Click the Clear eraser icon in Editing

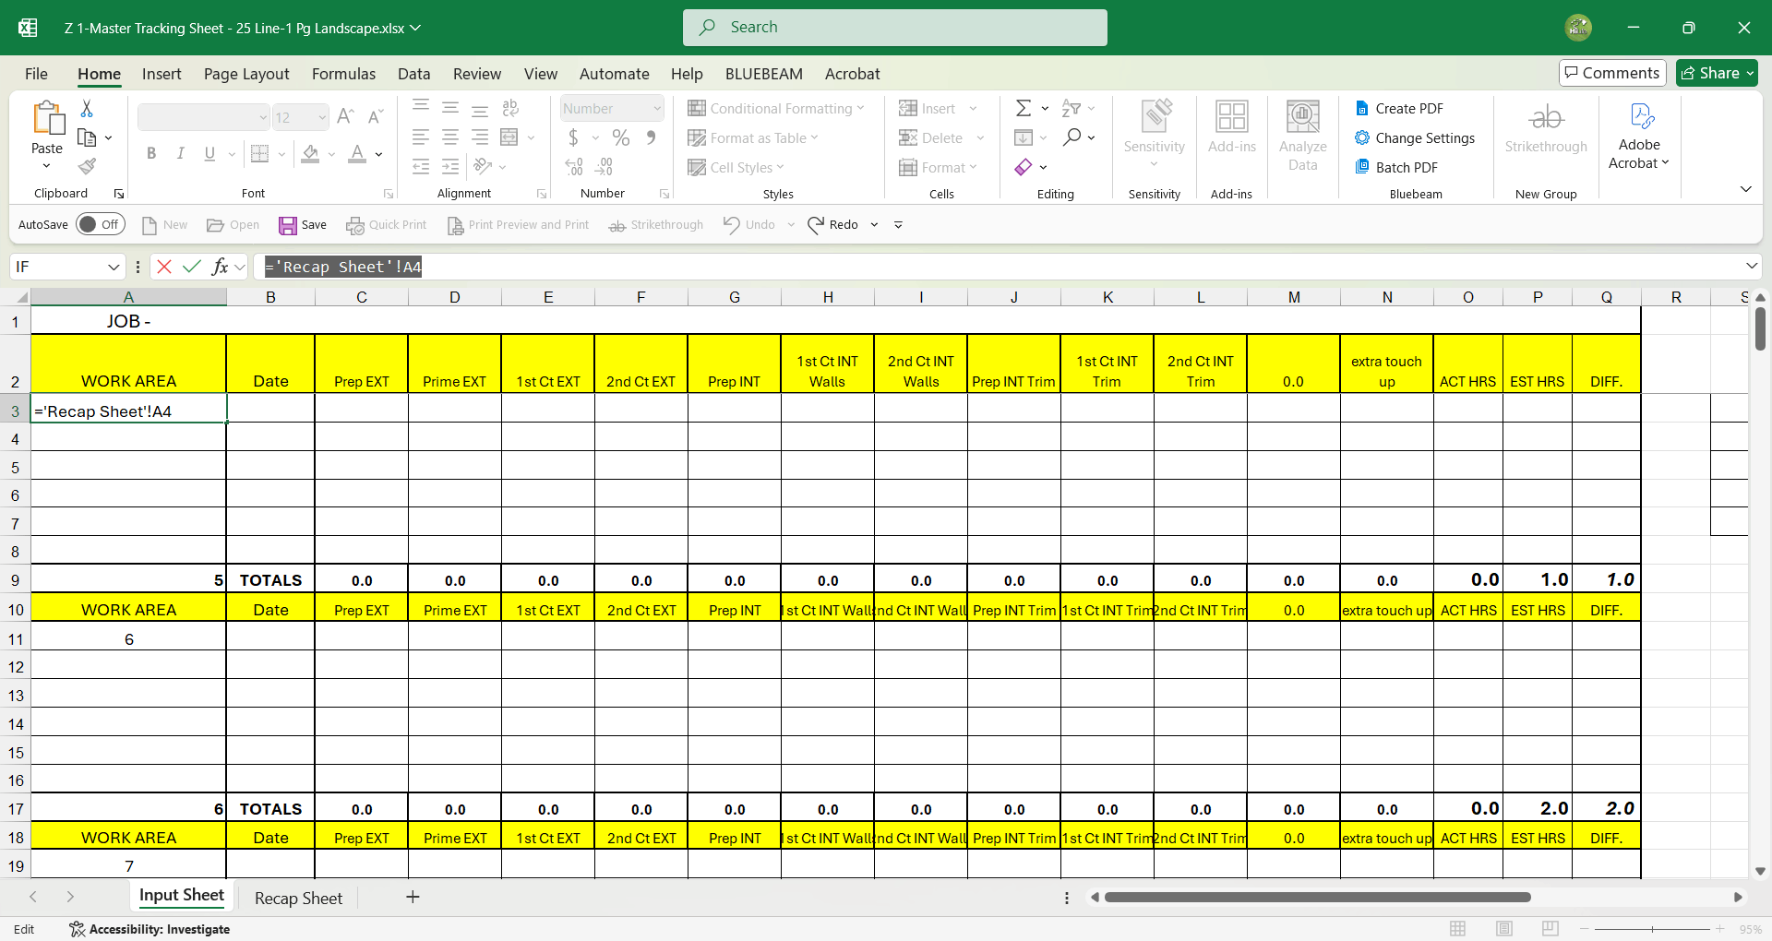1024,167
